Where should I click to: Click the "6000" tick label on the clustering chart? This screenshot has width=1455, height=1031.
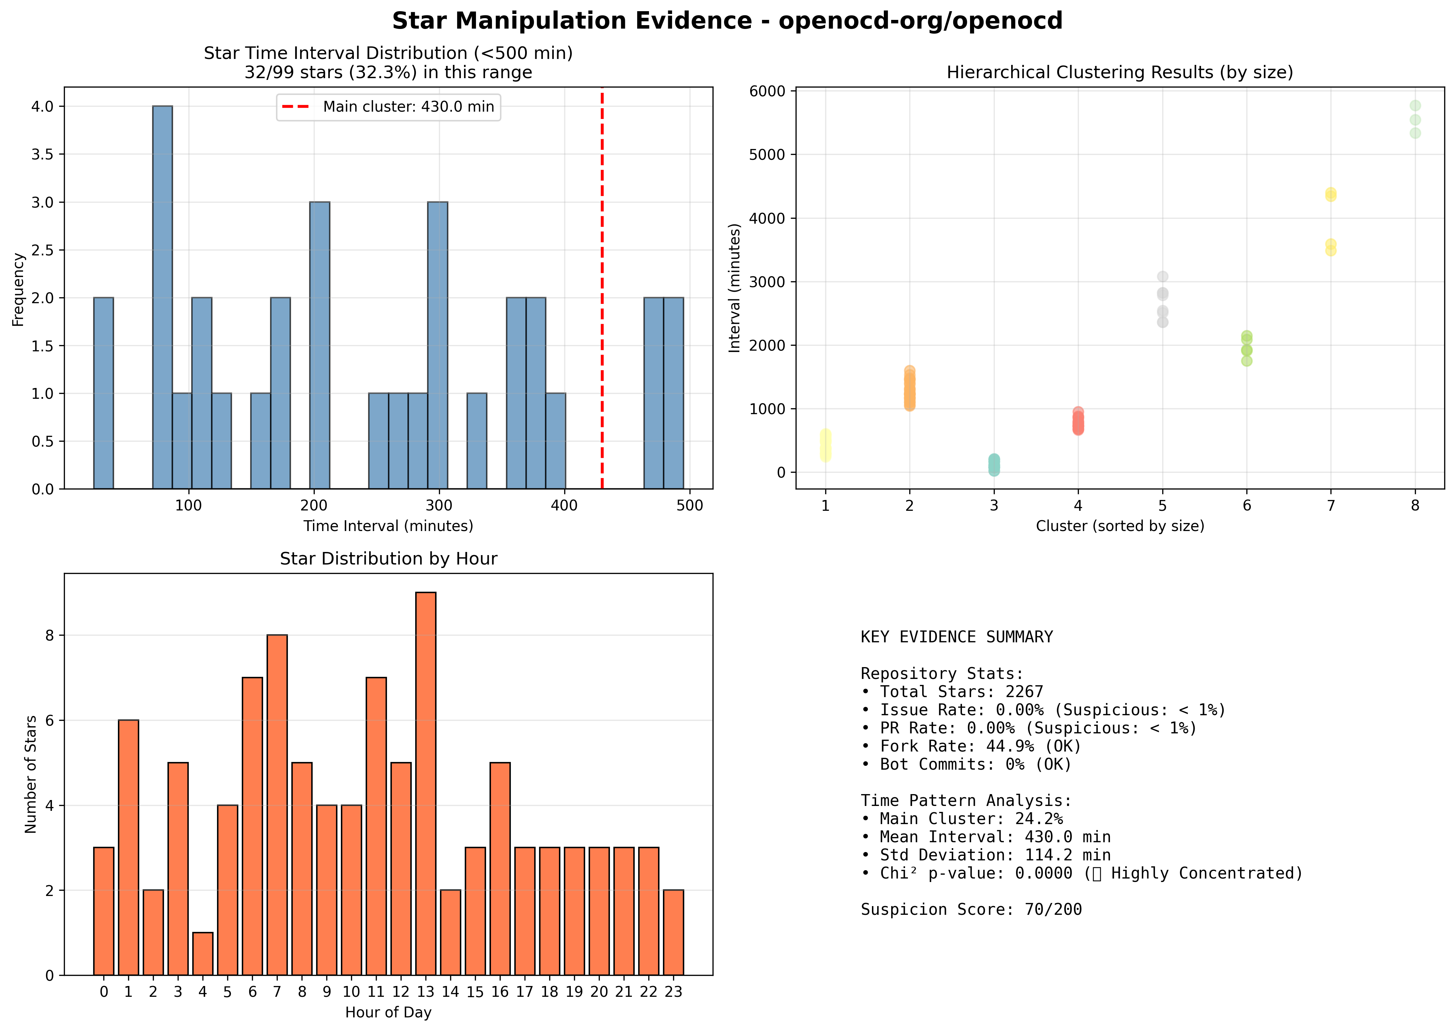(x=767, y=91)
